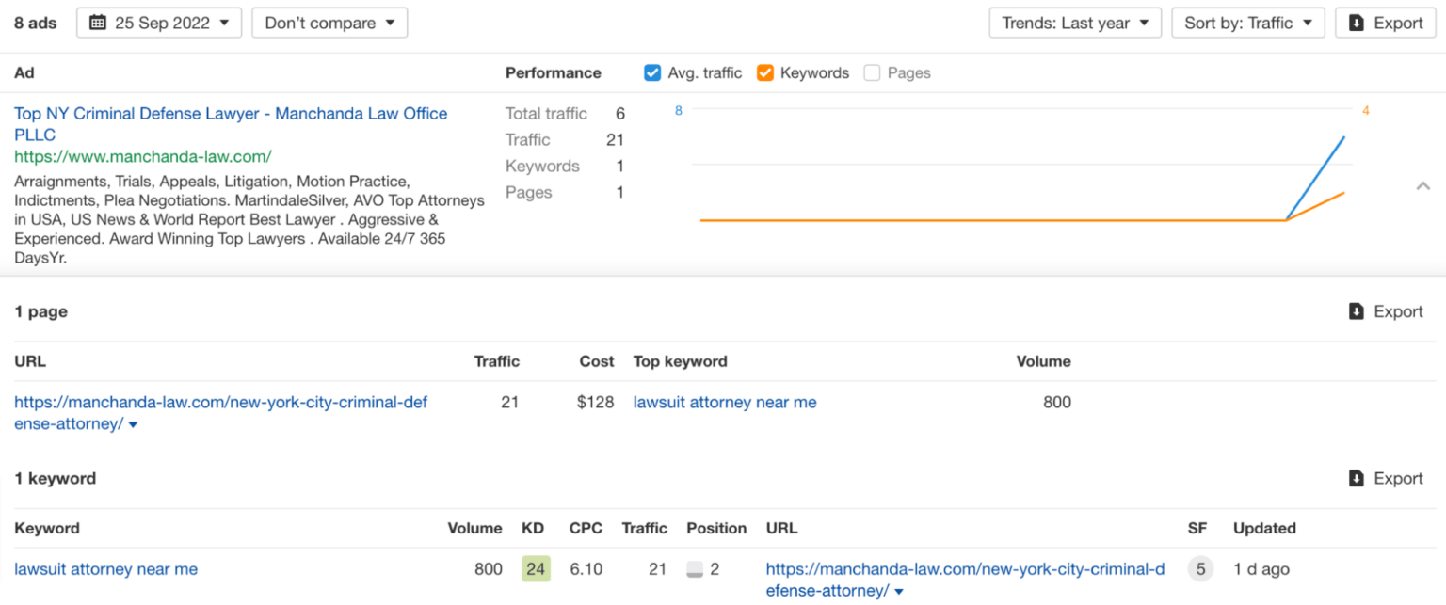Viewport: 1446px width, 605px height.
Task: Click the calendar icon in date button
Action: click(97, 23)
